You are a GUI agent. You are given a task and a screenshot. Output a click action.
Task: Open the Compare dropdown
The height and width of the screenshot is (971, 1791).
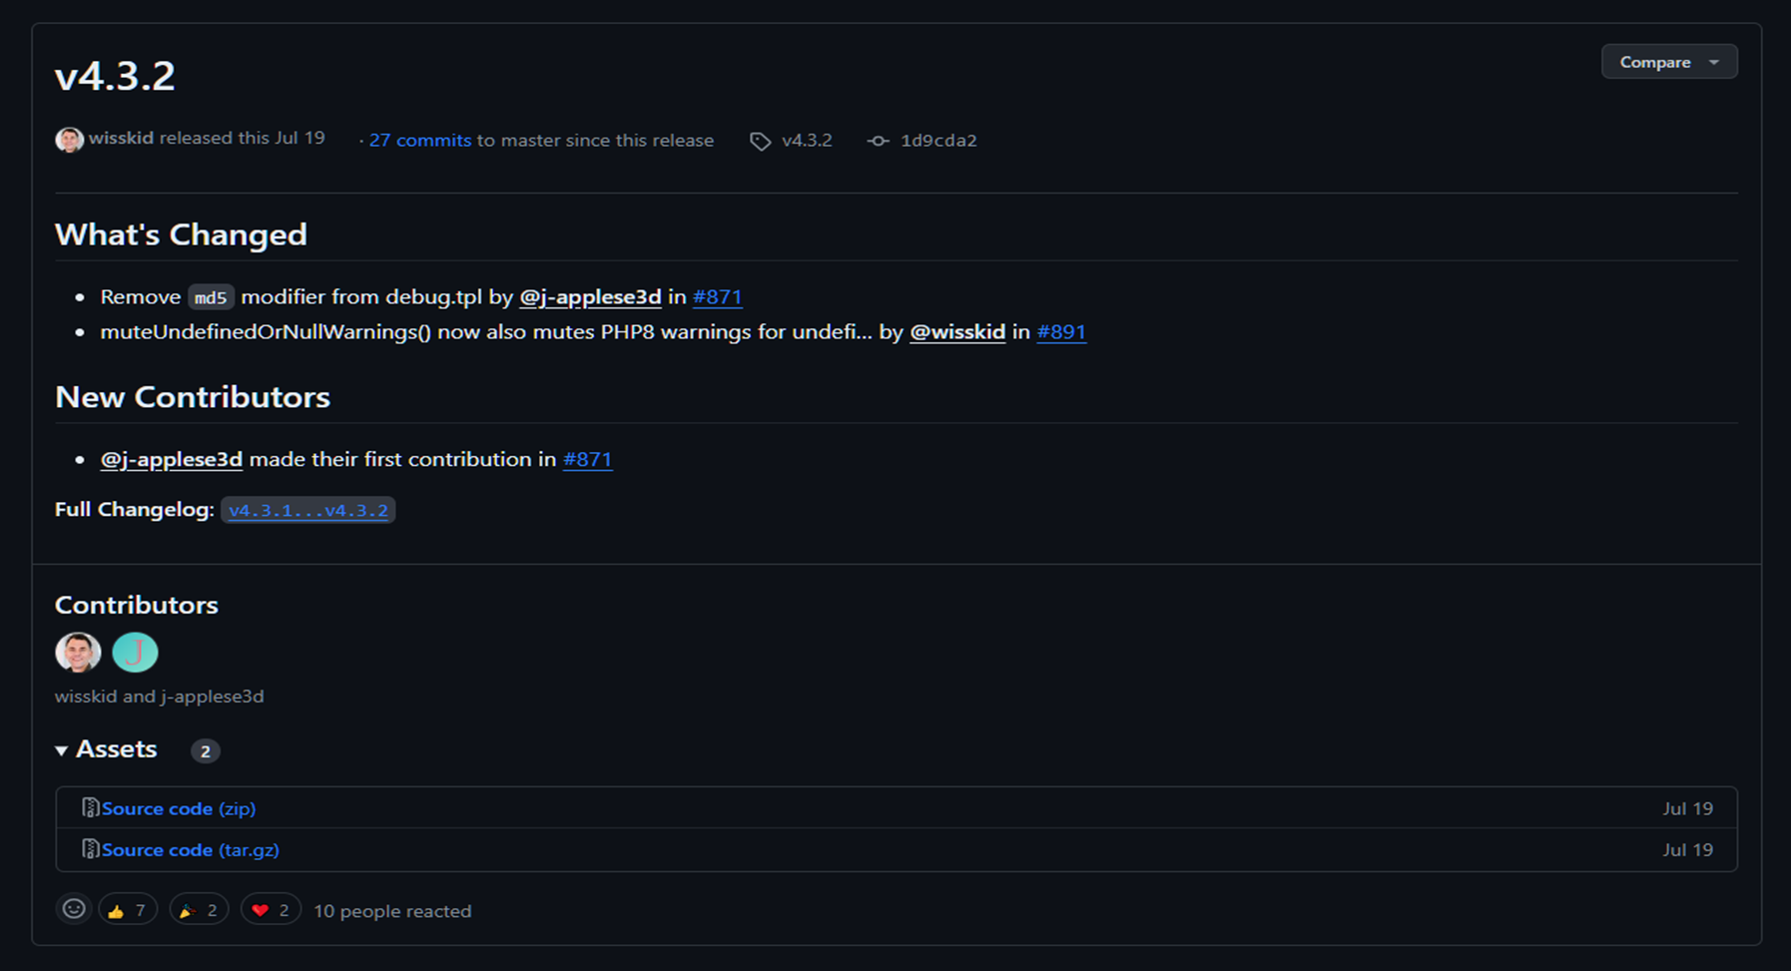coord(1668,62)
